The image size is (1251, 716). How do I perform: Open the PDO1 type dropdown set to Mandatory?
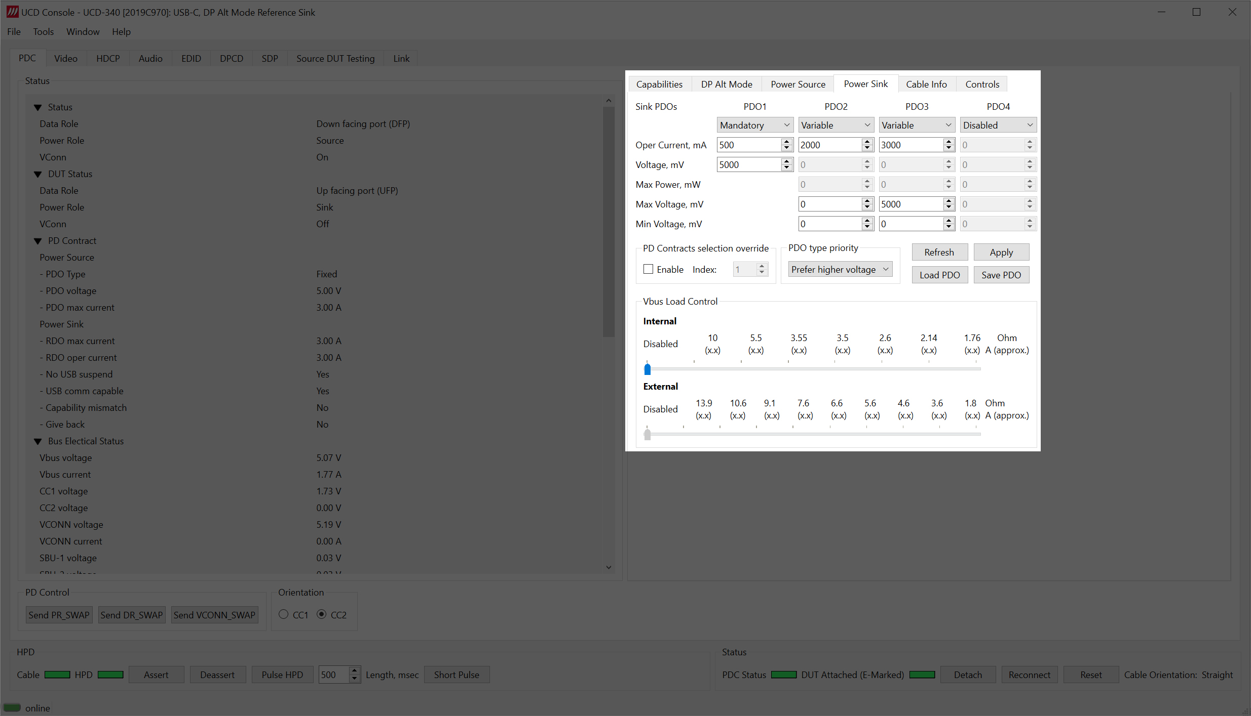coord(754,125)
